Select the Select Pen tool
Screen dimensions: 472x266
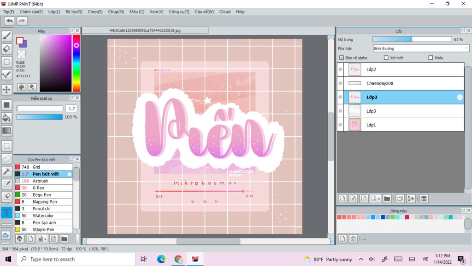(6, 184)
